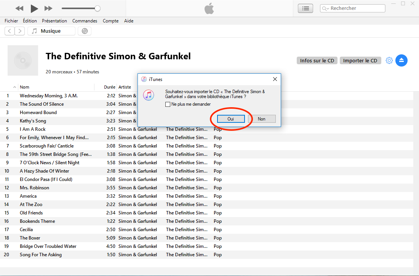Viewport: 419px width, 276px height.
Task: Open the Édition menu
Action: (30, 21)
